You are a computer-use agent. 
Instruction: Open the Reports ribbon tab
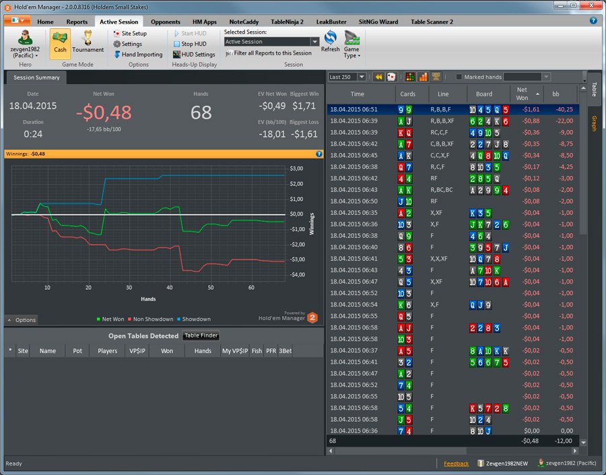(77, 22)
